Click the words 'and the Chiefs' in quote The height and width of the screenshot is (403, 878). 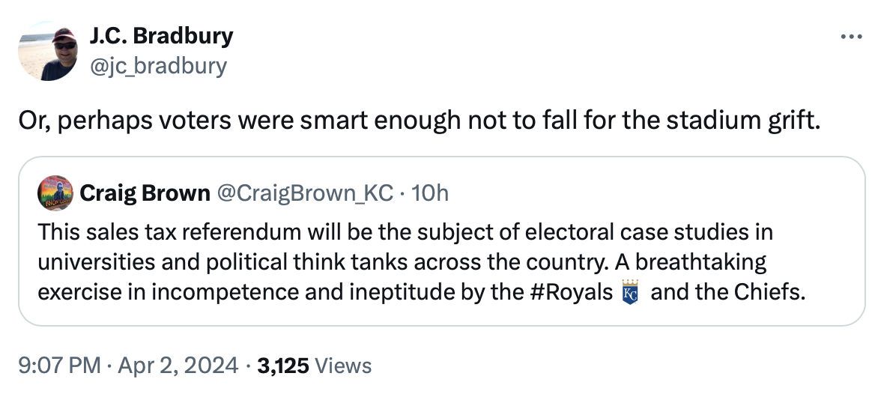tap(727, 291)
